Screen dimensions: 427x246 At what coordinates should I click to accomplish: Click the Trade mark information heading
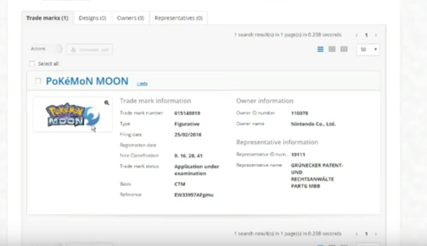pyautogui.click(x=155, y=101)
